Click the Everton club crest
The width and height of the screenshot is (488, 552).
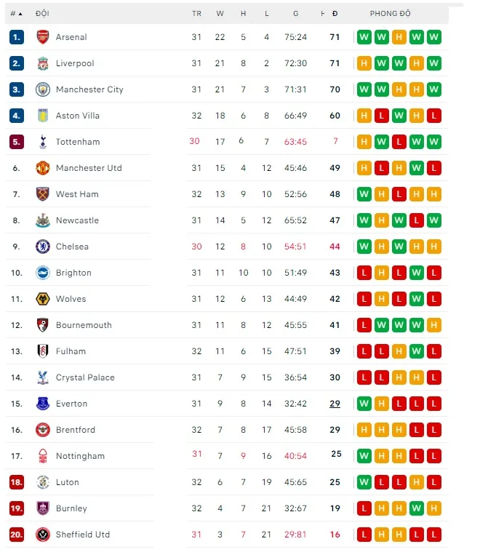pos(42,404)
